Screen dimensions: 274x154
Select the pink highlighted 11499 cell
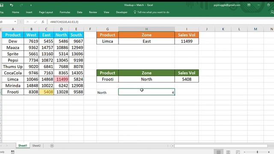pos(61,79)
